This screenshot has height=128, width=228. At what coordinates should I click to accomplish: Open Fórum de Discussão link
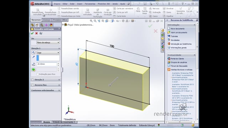pos(179,66)
